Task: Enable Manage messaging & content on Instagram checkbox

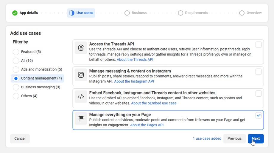Action: click(259, 71)
